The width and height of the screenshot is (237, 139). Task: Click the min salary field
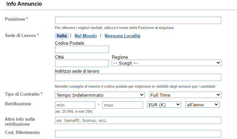point(75,105)
